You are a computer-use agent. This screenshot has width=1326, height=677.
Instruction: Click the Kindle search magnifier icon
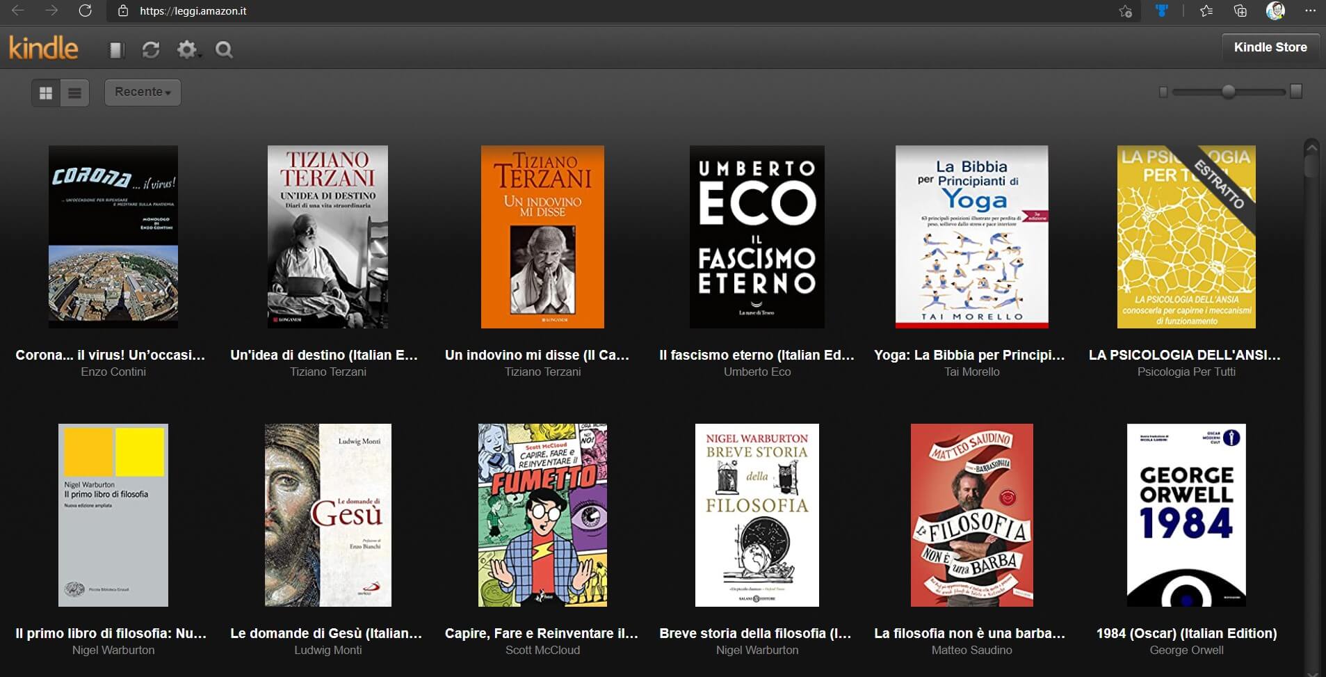224,49
